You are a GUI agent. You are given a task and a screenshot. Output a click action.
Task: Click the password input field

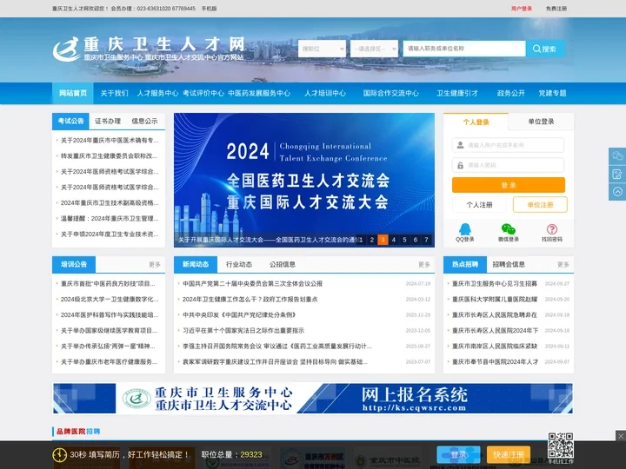(x=508, y=165)
